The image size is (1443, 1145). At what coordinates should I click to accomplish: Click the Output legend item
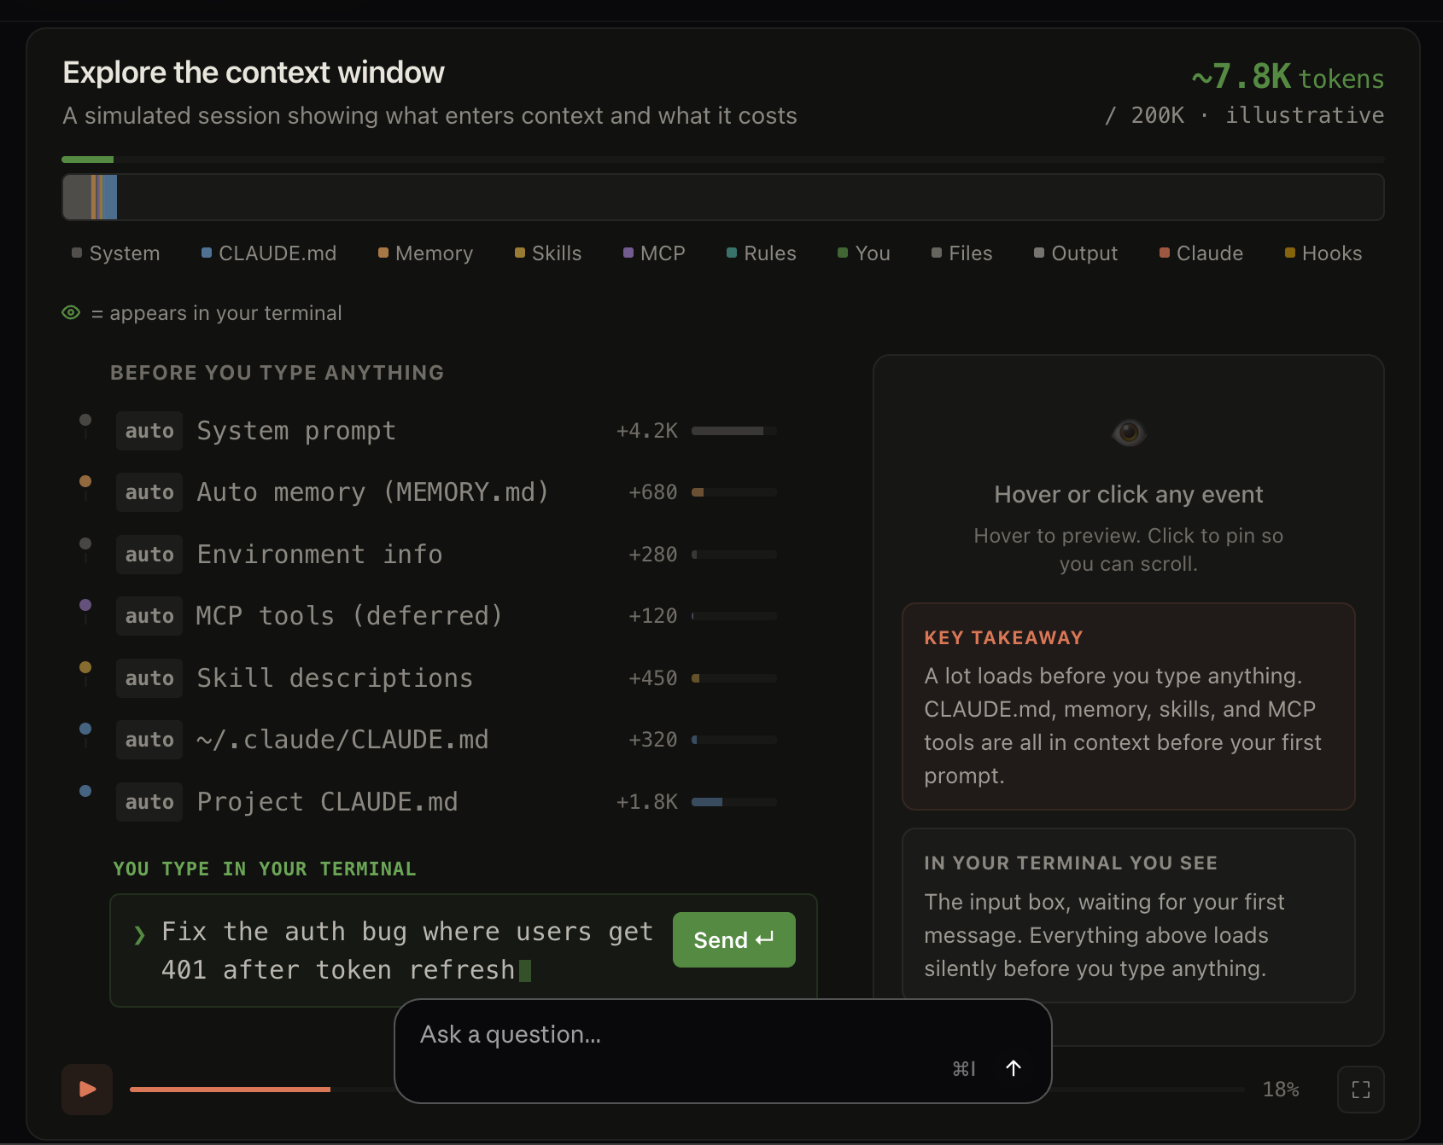coord(1076,253)
